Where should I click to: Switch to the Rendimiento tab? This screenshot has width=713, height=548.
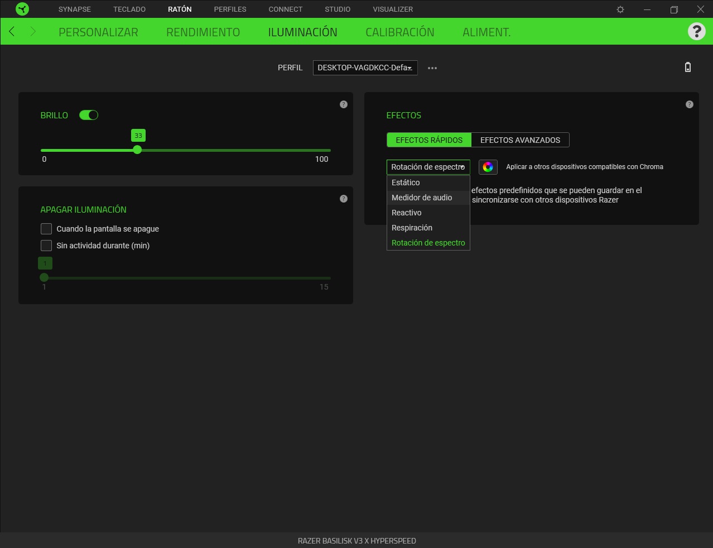pyautogui.click(x=203, y=32)
